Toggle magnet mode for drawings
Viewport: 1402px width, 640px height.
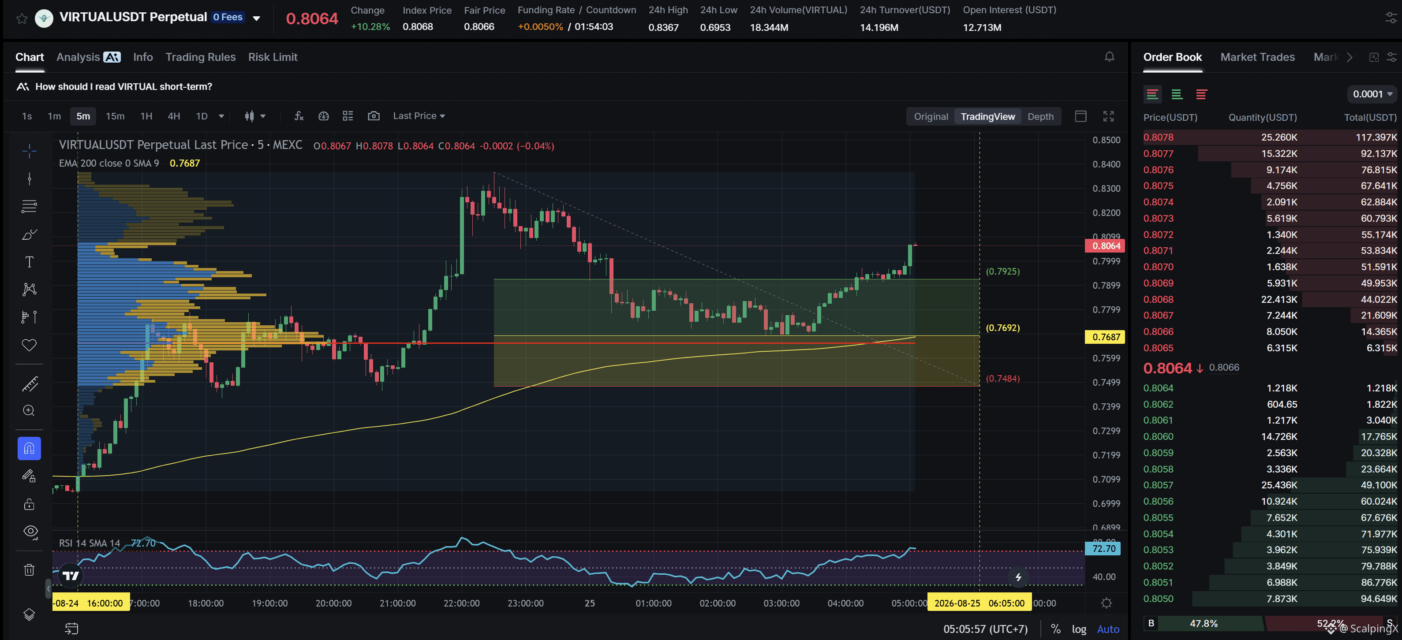(30, 449)
